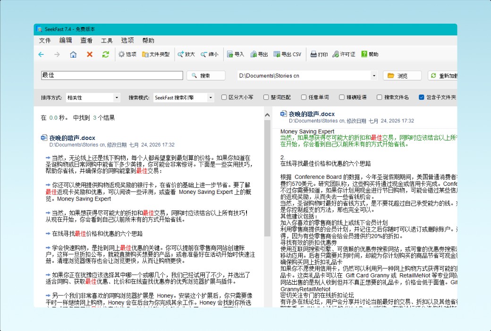The width and height of the screenshot is (491, 331).
Task: Click the green refresh arrows icon
Action: 106,54
